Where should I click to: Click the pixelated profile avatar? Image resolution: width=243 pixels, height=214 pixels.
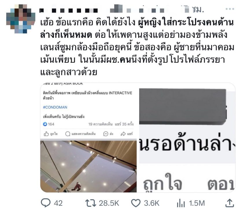[x=21, y=19]
